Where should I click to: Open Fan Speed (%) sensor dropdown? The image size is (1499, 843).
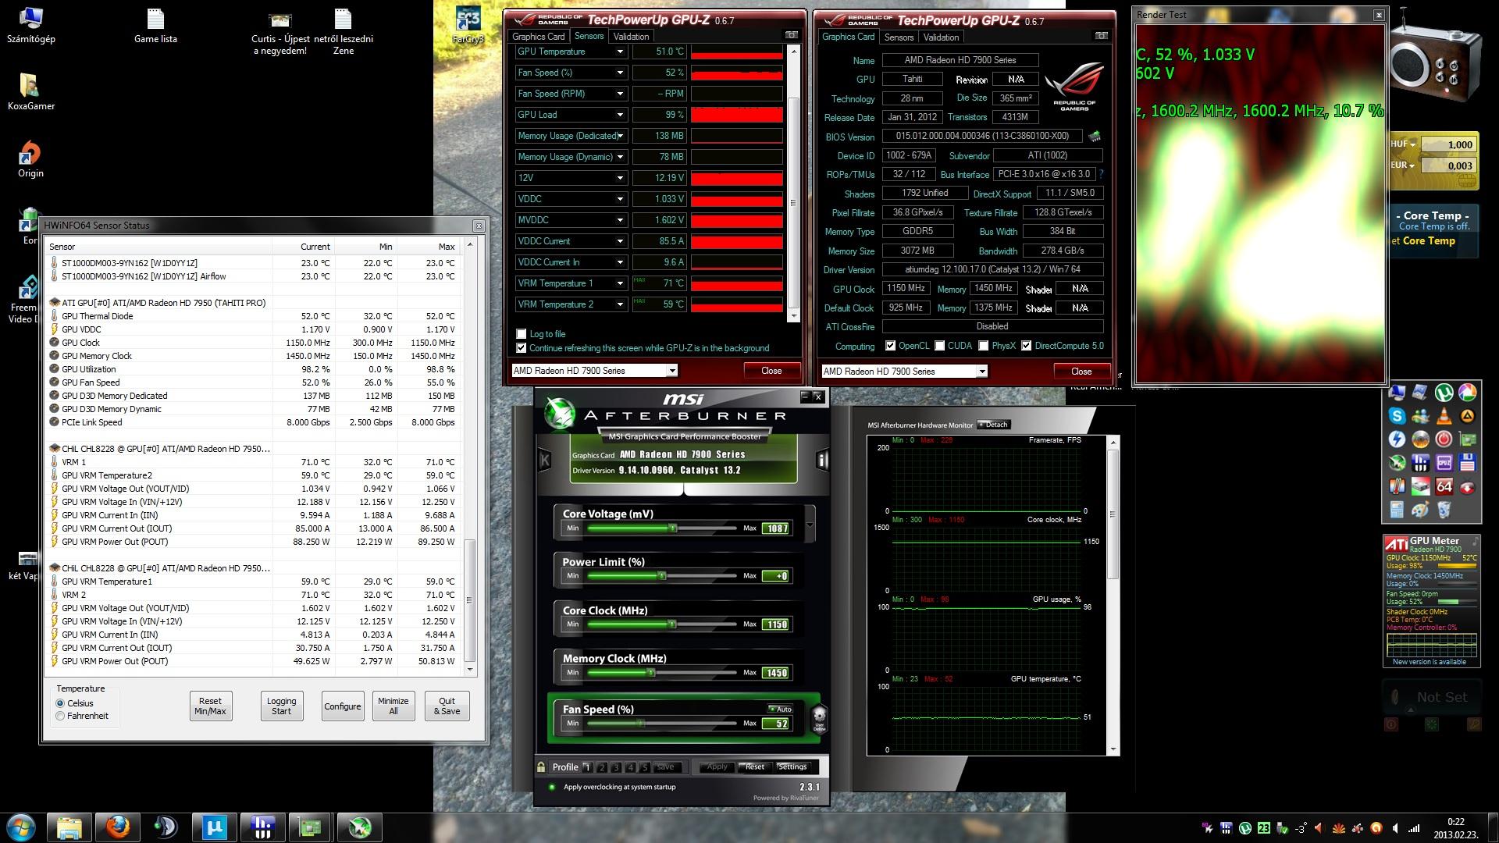pos(620,73)
